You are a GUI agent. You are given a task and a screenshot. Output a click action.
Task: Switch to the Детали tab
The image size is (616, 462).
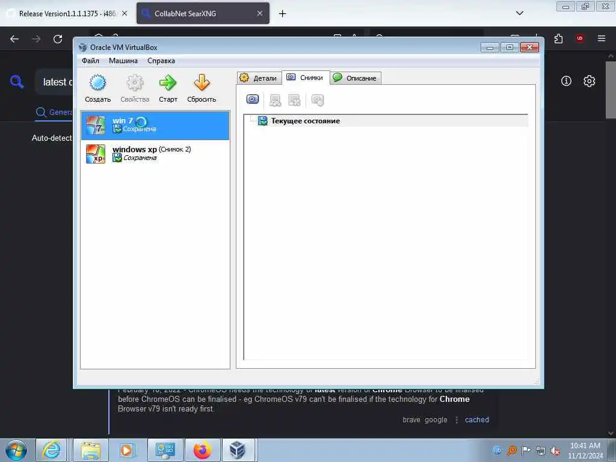click(x=259, y=78)
